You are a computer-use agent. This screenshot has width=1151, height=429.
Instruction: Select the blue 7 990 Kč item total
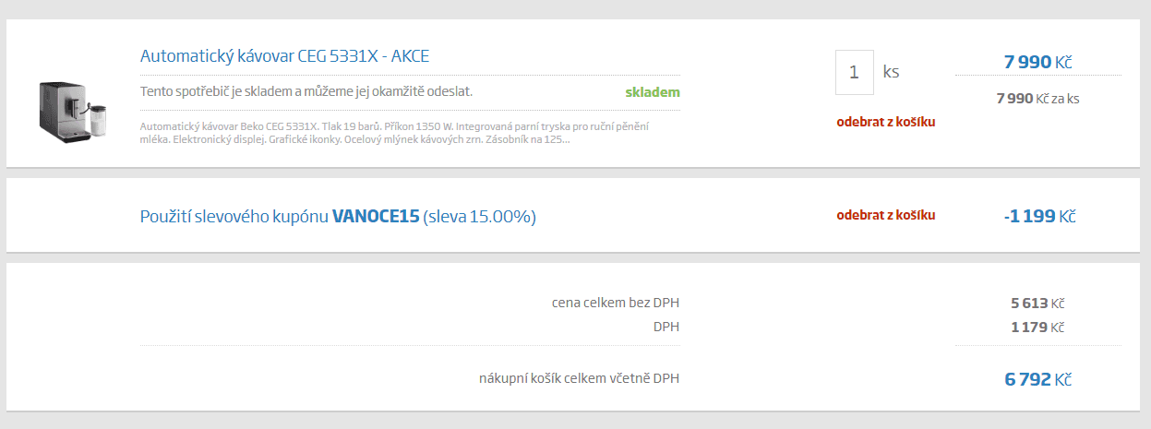pyautogui.click(x=1037, y=63)
